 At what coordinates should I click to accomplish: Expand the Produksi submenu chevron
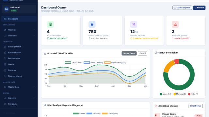click(x=34, y=30)
